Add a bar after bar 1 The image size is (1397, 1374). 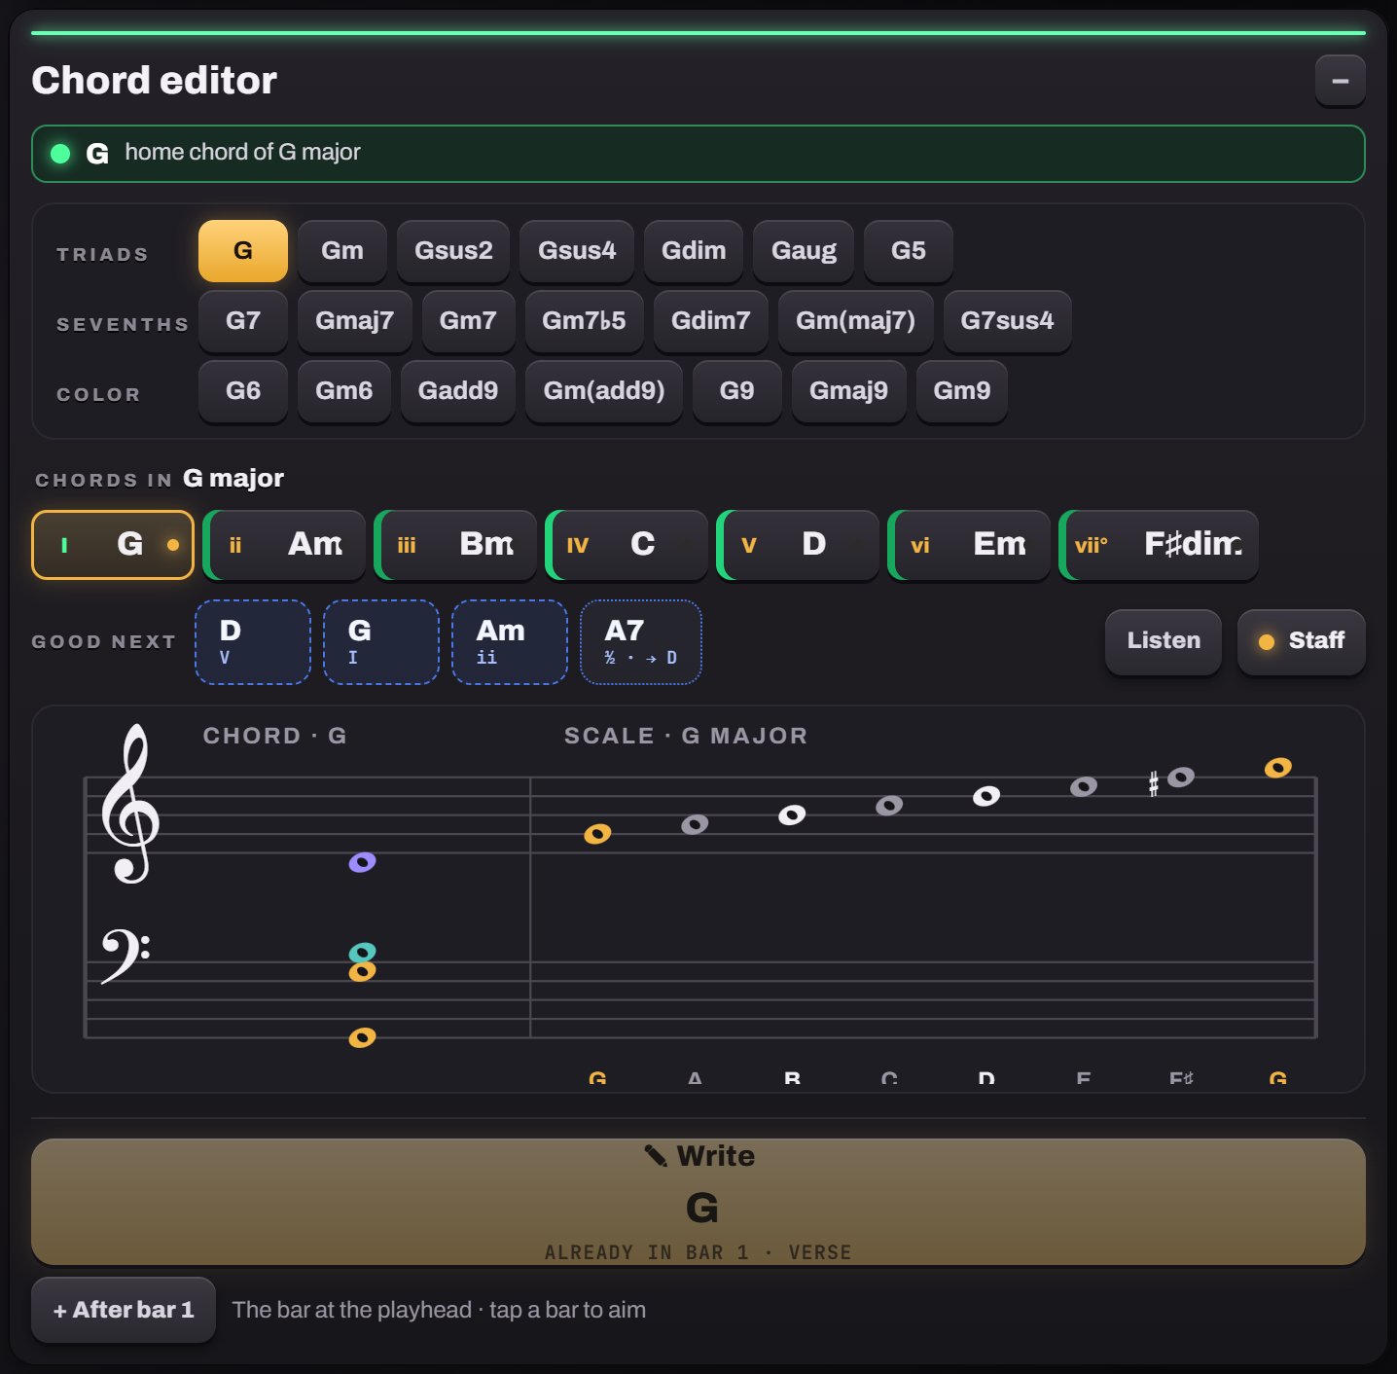[x=124, y=1310]
